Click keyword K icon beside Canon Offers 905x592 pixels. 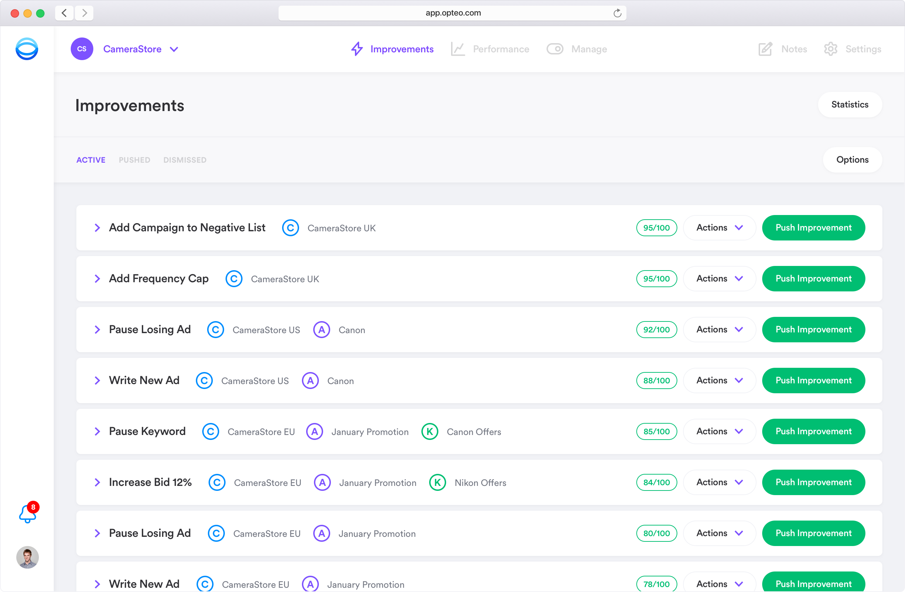[x=430, y=431]
